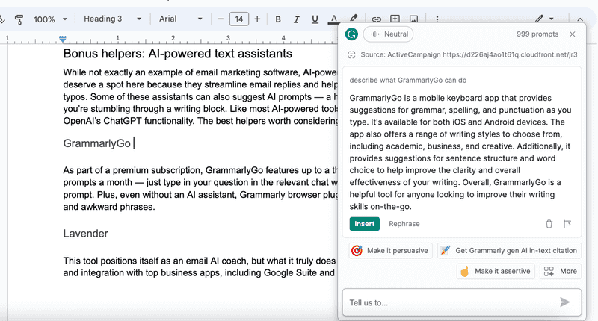598x321 pixels.
Task: Open the Arial font dropdown
Action: [x=180, y=19]
